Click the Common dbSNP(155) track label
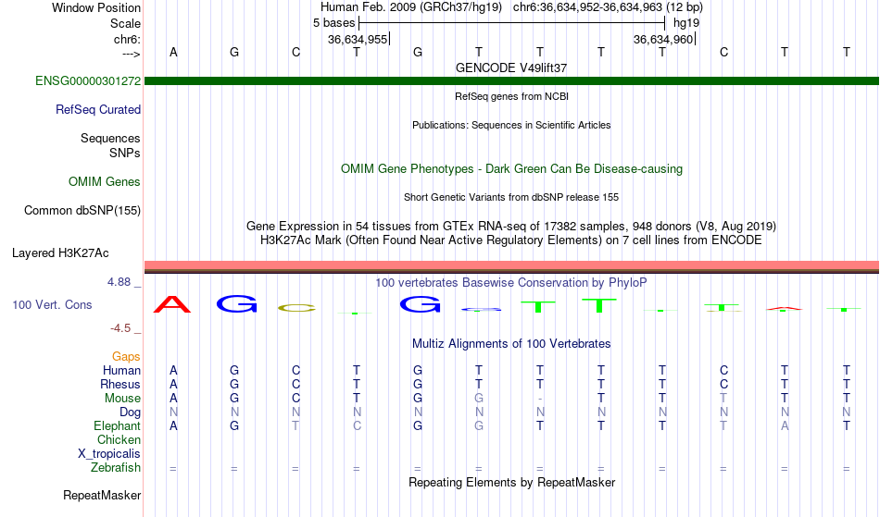 click(x=82, y=210)
